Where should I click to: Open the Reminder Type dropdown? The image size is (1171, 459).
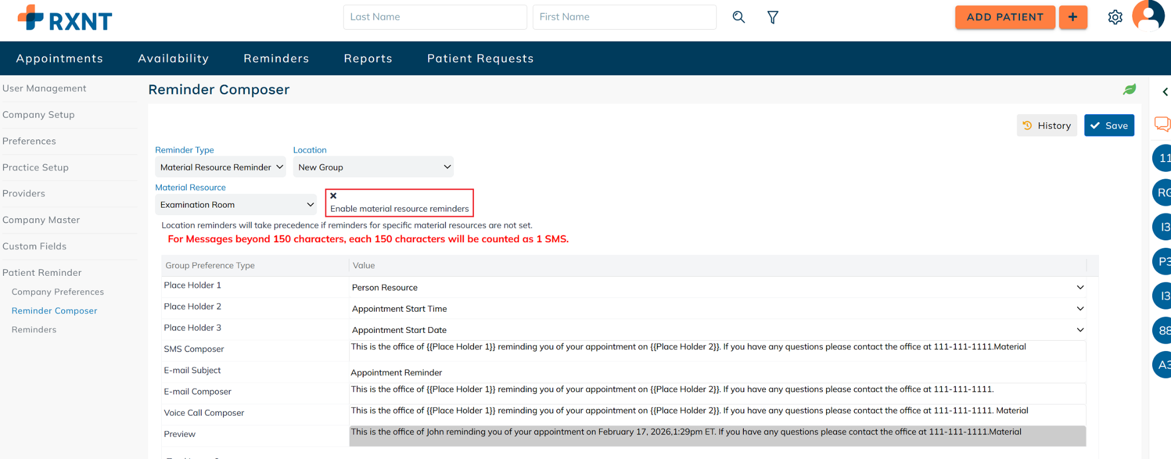tap(221, 167)
